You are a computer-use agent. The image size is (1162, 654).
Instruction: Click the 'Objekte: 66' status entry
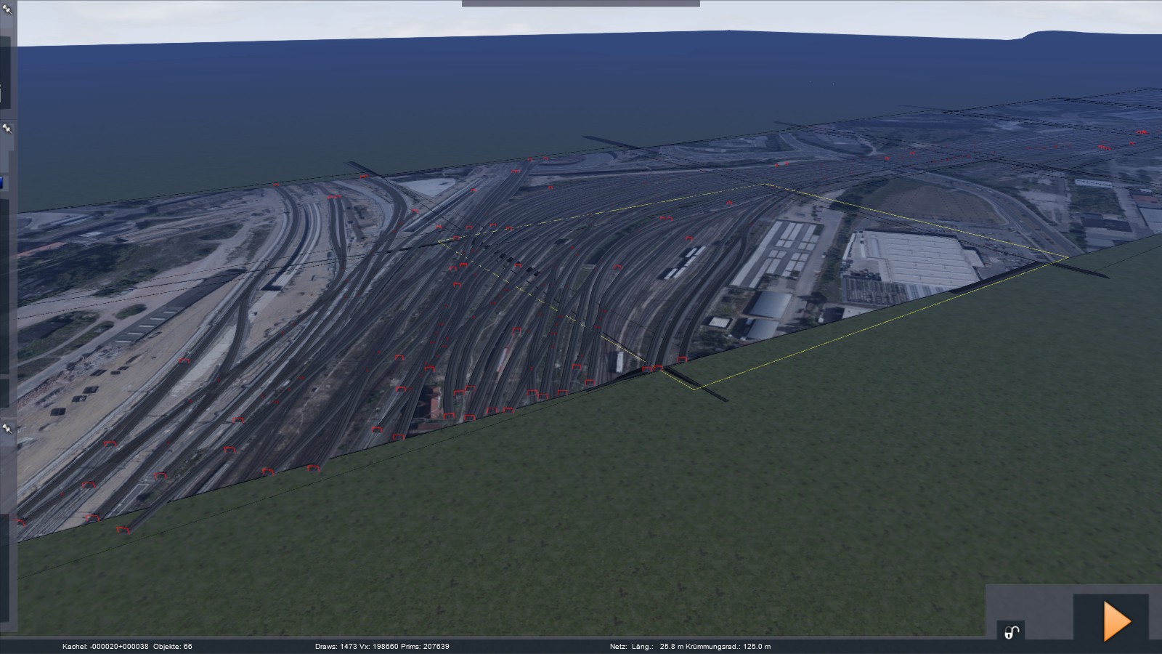coord(173,647)
